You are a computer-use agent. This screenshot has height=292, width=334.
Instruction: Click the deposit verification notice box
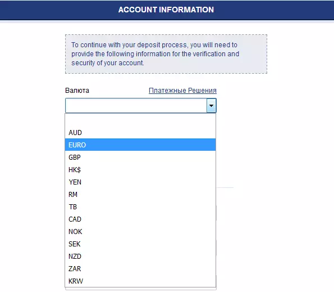coord(166,54)
